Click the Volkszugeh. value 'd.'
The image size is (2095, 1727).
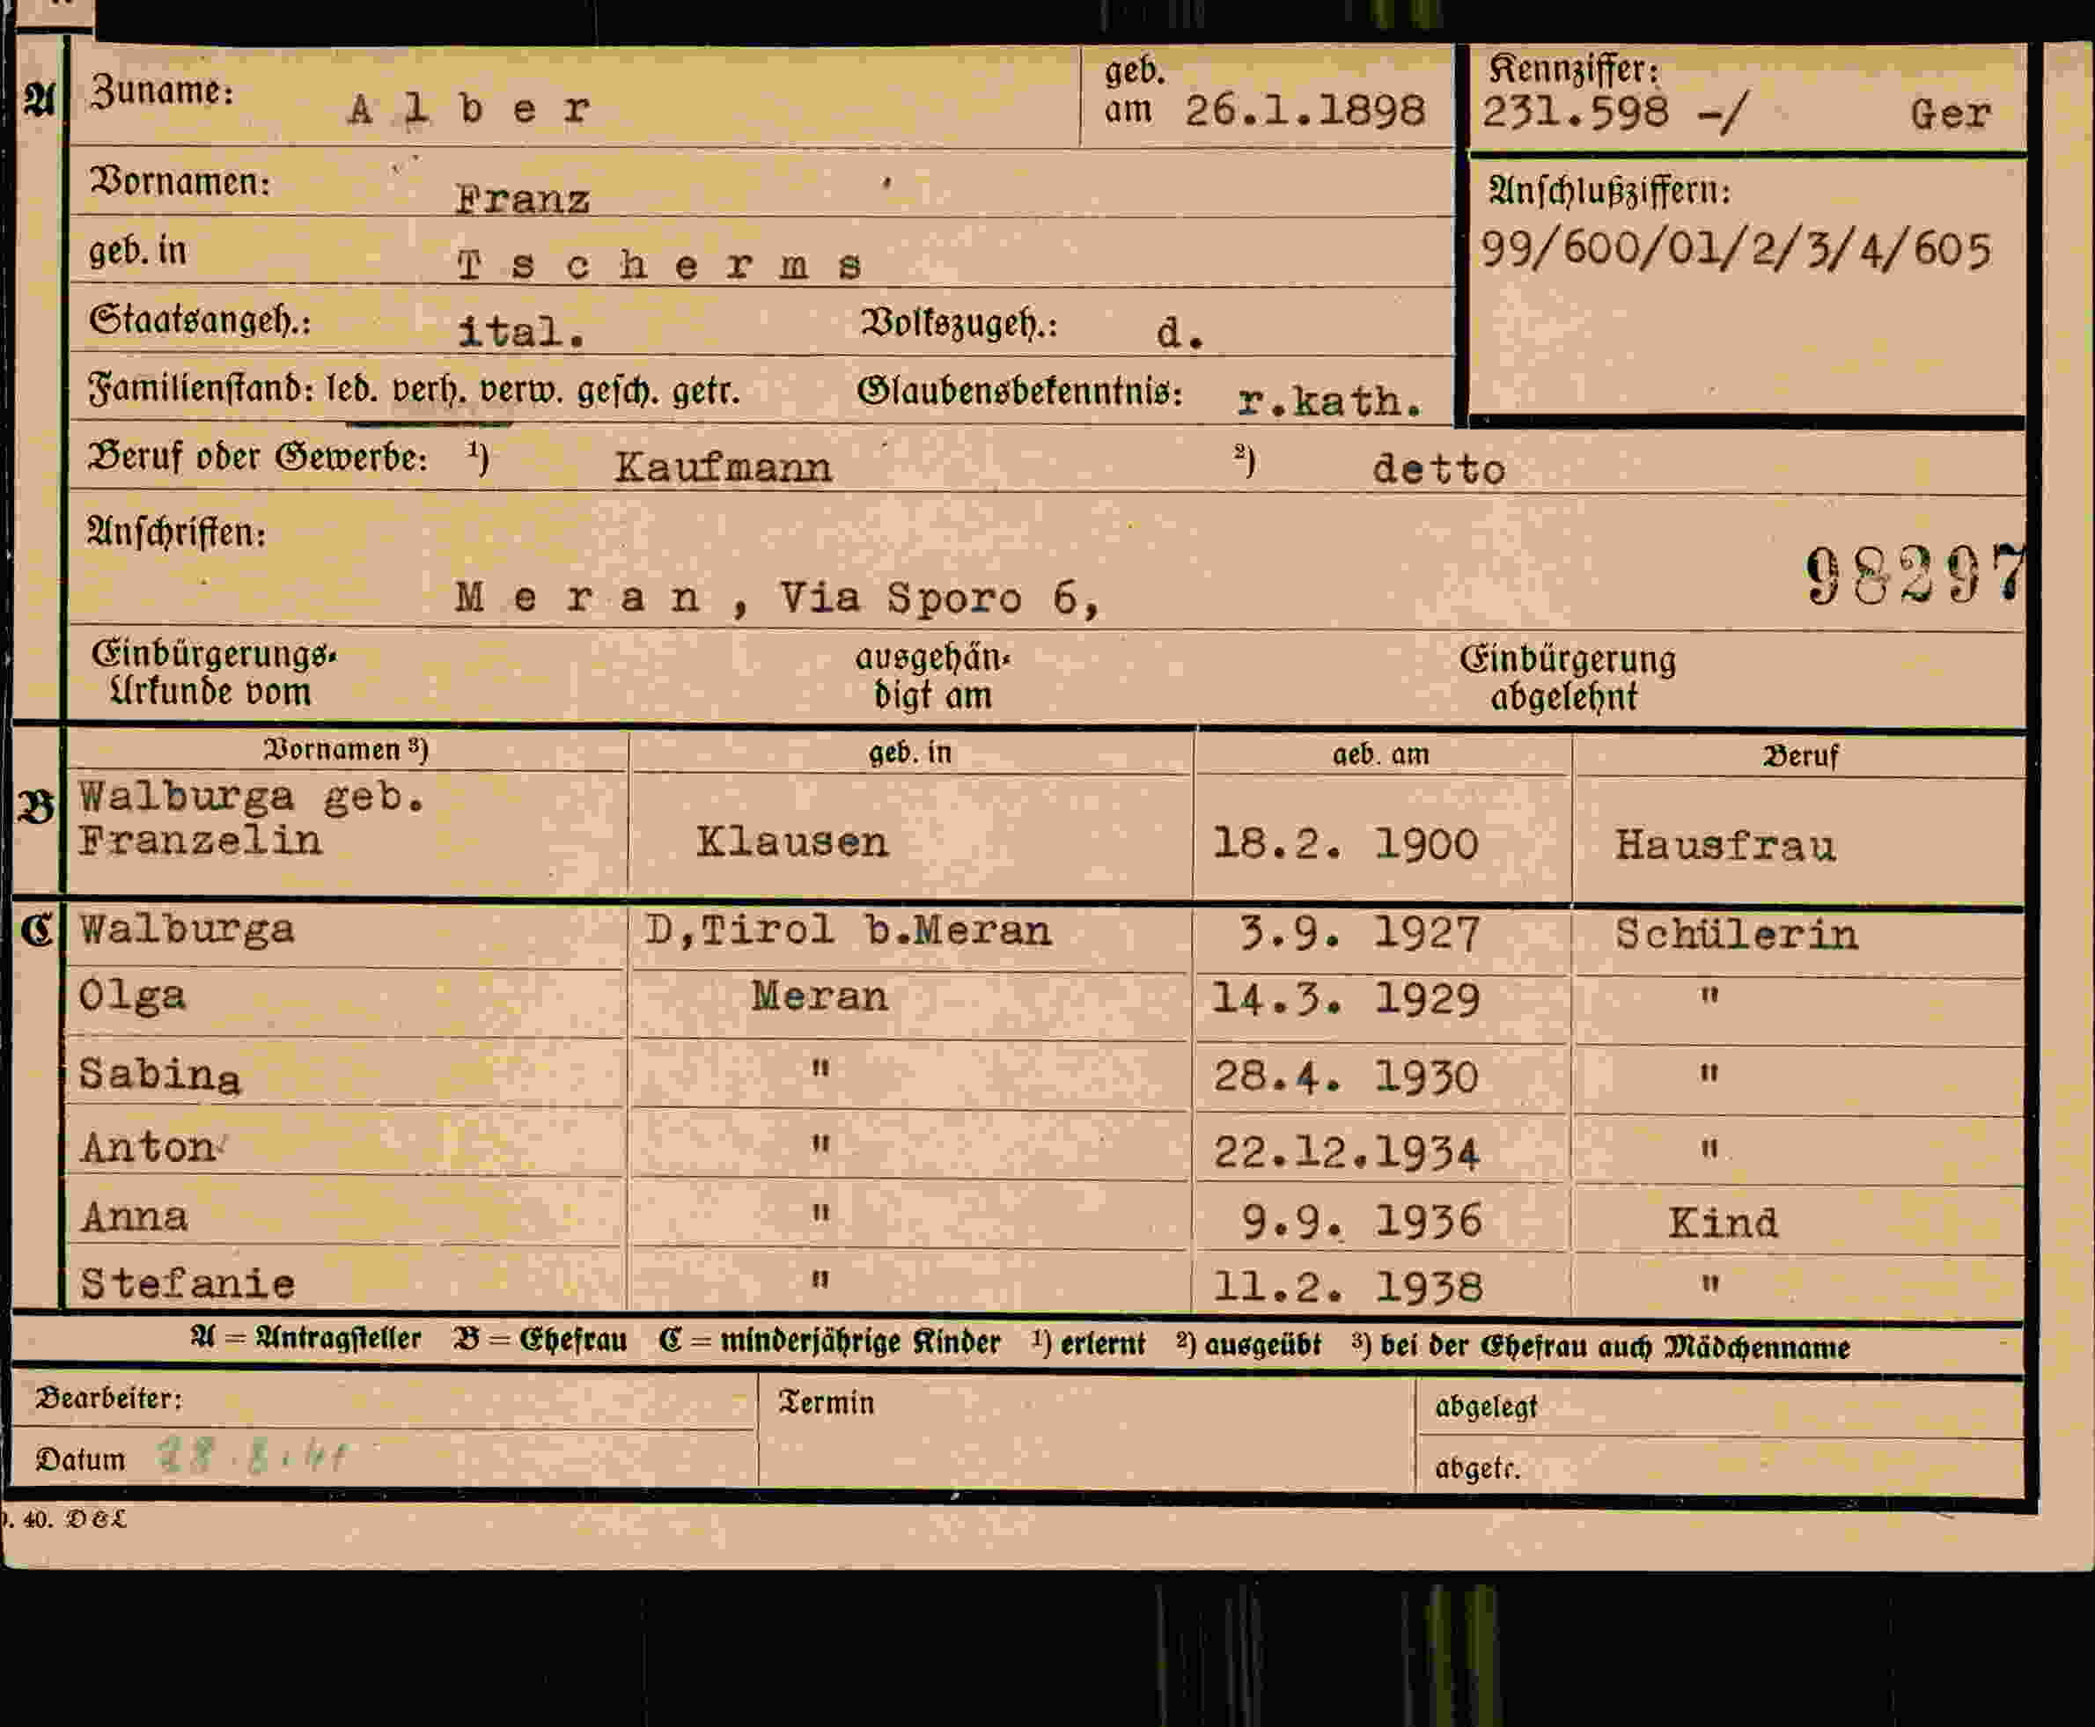[x=1180, y=332]
